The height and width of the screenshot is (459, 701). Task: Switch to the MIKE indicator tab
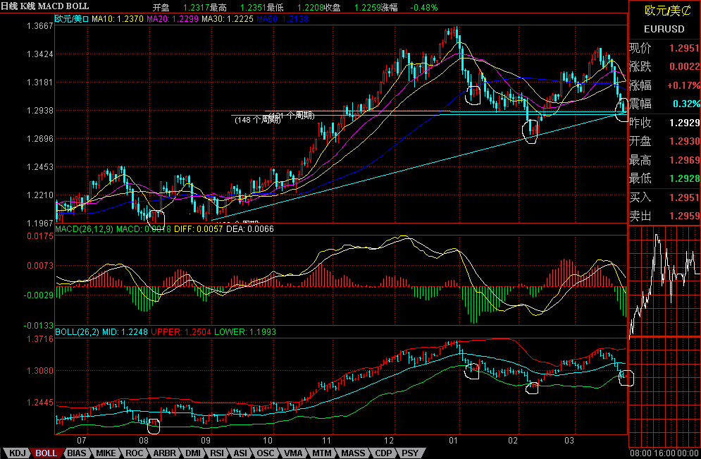pos(106,453)
